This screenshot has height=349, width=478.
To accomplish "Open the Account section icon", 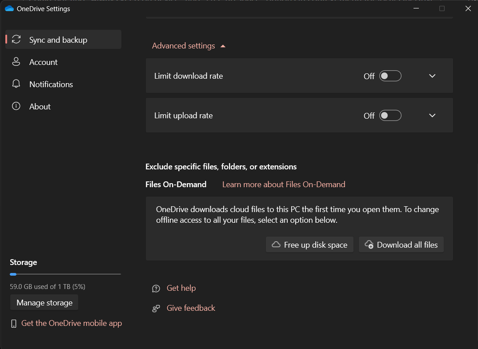I will tap(16, 62).
